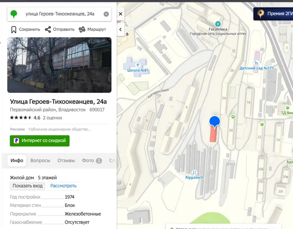Switch to the Инфо tab
The width and height of the screenshot is (293, 229).
17,161
